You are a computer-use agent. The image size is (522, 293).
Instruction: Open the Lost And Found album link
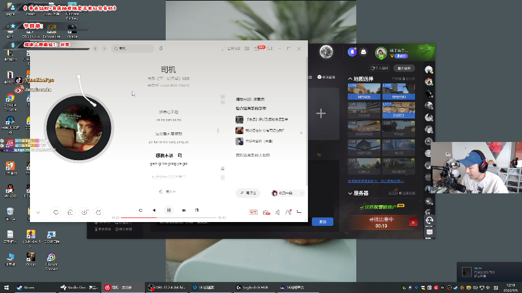(x=176, y=85)
